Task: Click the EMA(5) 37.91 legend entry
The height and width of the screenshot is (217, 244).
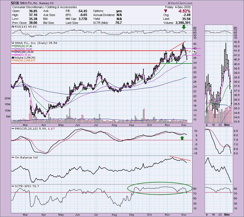Action: 23,55
